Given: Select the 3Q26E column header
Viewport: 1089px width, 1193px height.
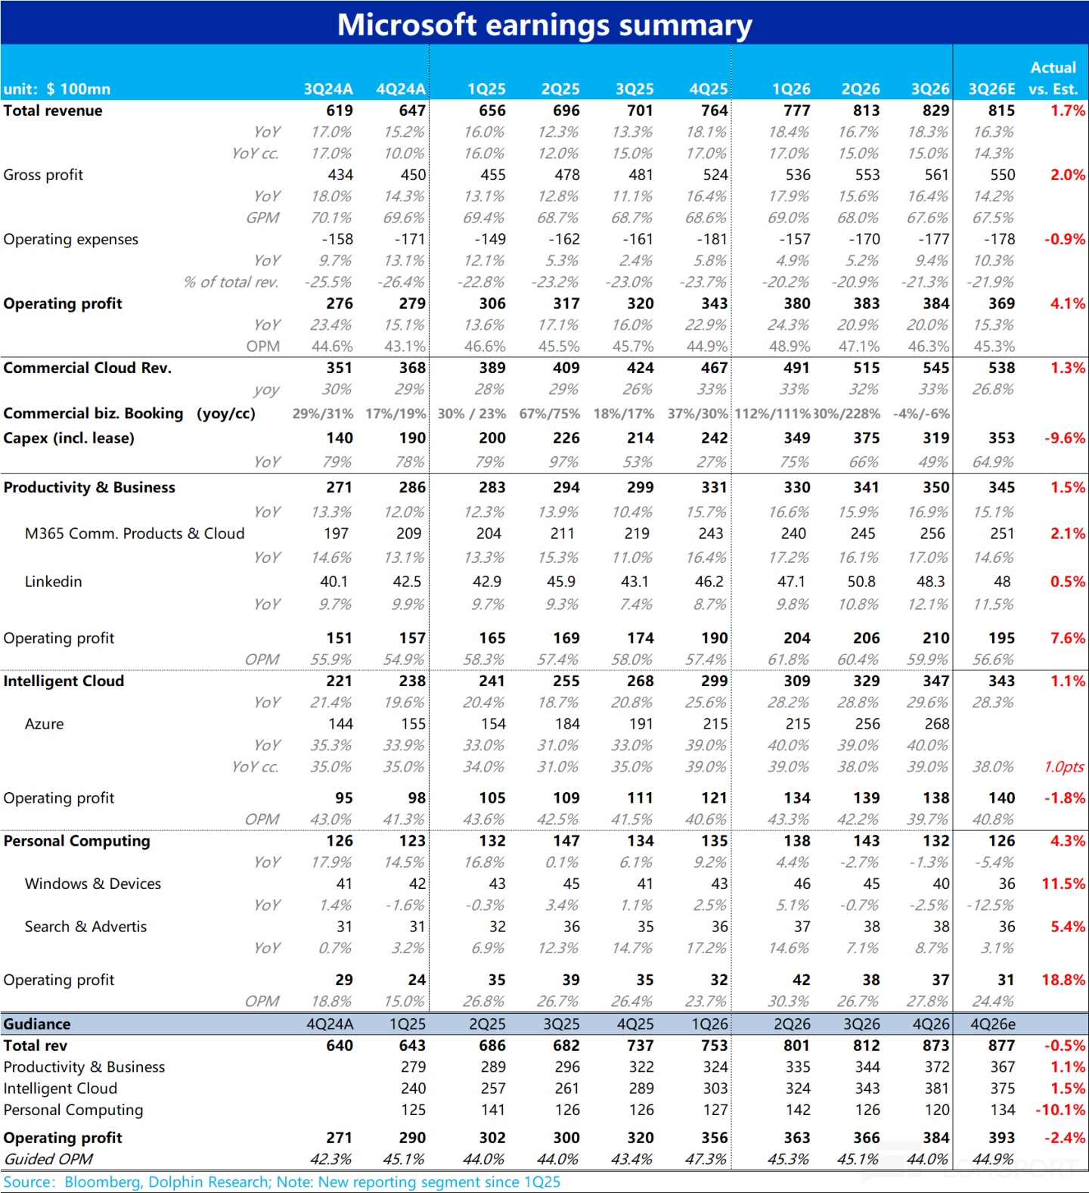Looking at the screenshot, I should tap(991, 89).
